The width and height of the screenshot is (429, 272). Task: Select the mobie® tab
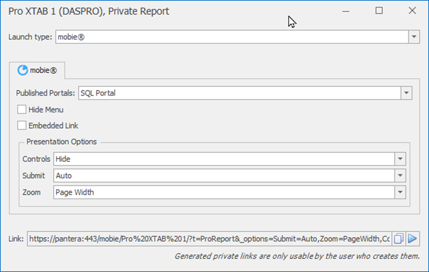pyautogui.click(x=37, y=70)
